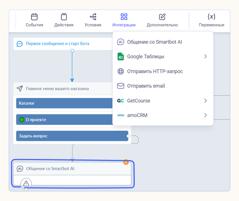This screenshot has width=239, height=201.
Task: Expand the GetCourse submenu arrow
Action: click(205, 101)
